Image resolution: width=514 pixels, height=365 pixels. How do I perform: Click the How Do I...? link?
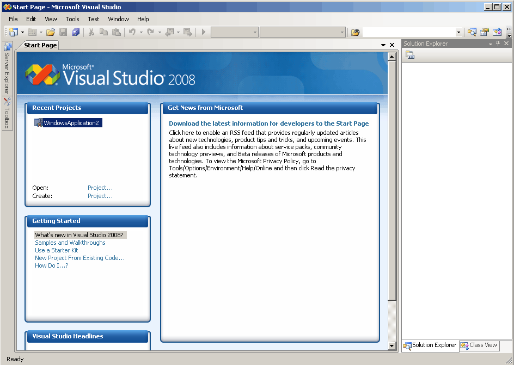52,265
